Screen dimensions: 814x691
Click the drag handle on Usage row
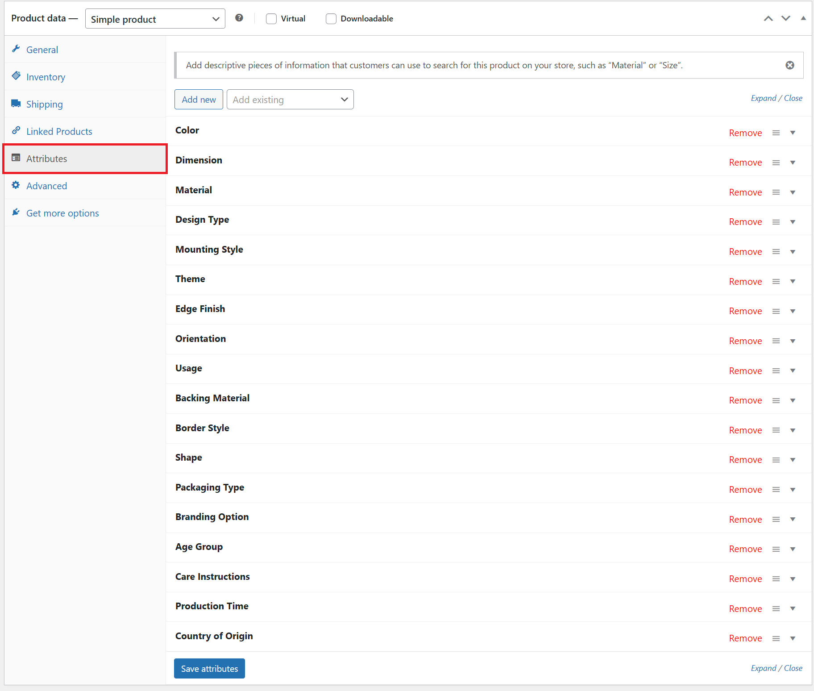pos(776,371)
